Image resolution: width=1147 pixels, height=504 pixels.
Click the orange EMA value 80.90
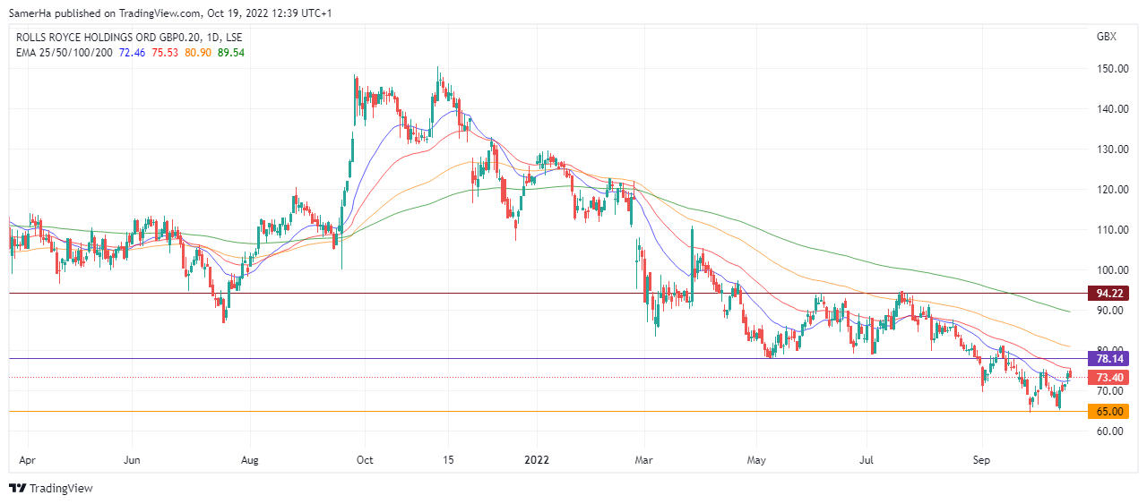196,53
